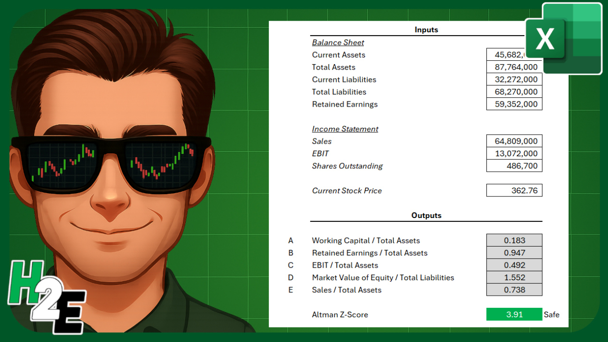
Task: Click the Current Liabilities label
Action: tap(344, 80)
